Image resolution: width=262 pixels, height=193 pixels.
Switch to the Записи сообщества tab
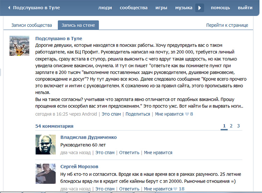click(x=31, y=25)
